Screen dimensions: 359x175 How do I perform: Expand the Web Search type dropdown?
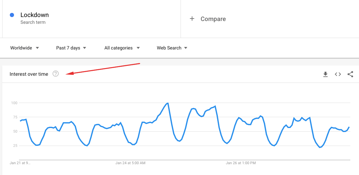(172, 48)
